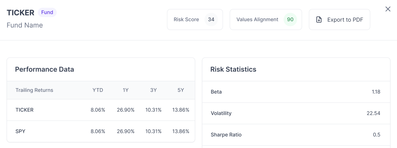
Task: Open the Risk Score card
Action: [195, 19]
